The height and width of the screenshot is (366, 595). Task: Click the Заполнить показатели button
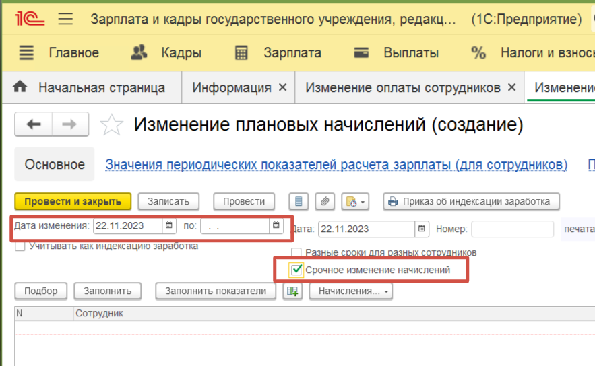click(216, 291)
